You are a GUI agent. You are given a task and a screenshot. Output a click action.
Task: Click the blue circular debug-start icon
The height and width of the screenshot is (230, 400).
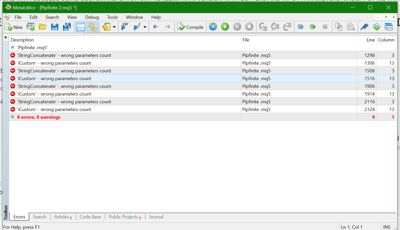click(213, 27)
